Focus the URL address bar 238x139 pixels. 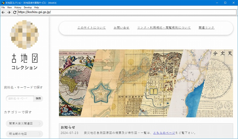pos(127,12)
